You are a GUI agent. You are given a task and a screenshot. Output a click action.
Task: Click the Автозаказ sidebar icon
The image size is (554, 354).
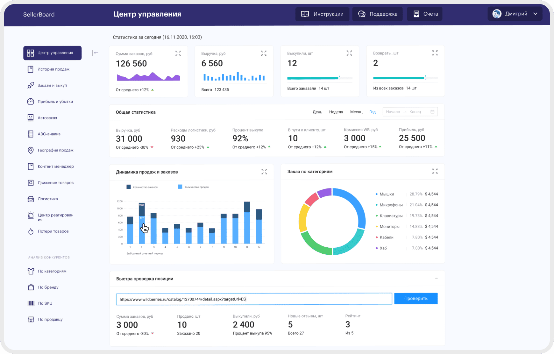tap(31, 118)
